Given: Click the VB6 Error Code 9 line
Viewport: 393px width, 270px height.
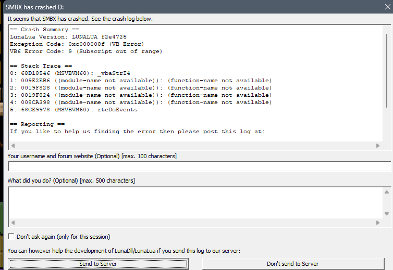Looking at the screenshot, I should coord(86,52).
